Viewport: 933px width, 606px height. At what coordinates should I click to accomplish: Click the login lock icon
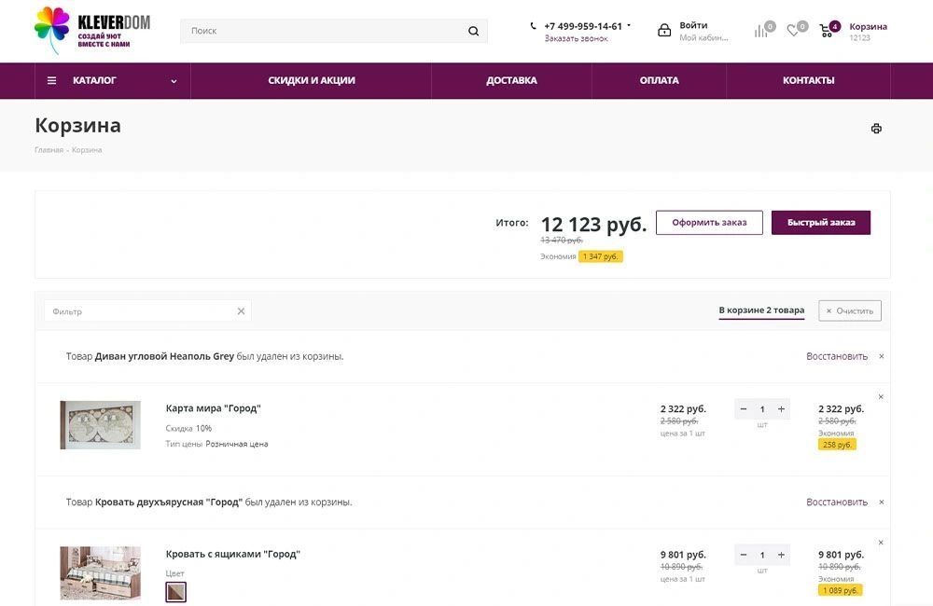click(664, 31)
